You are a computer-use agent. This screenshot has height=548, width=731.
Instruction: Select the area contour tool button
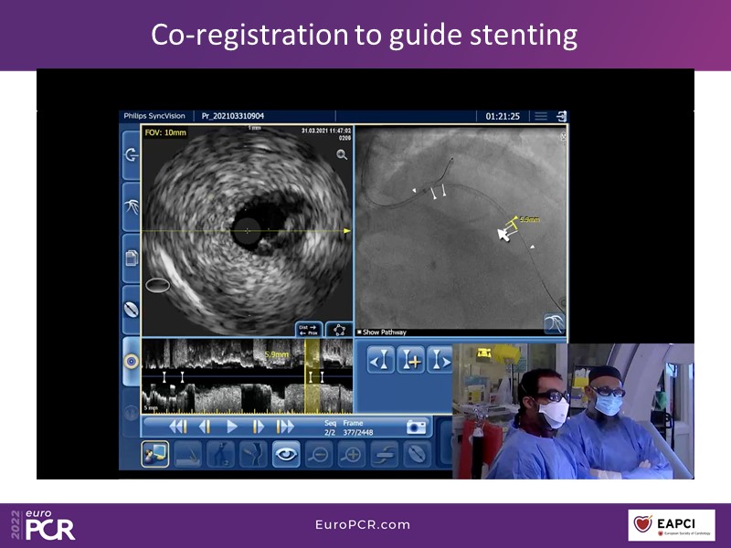pos(339,329)
